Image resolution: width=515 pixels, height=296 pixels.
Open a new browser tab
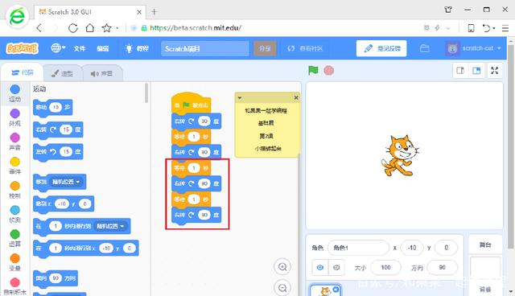(154, 12)
